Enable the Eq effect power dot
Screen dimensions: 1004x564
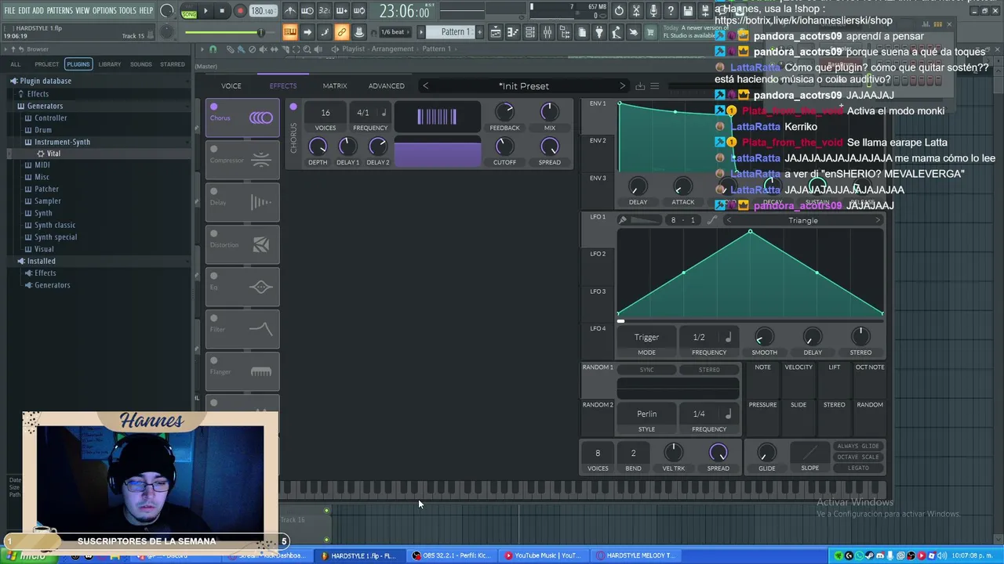tap(213, 276)
